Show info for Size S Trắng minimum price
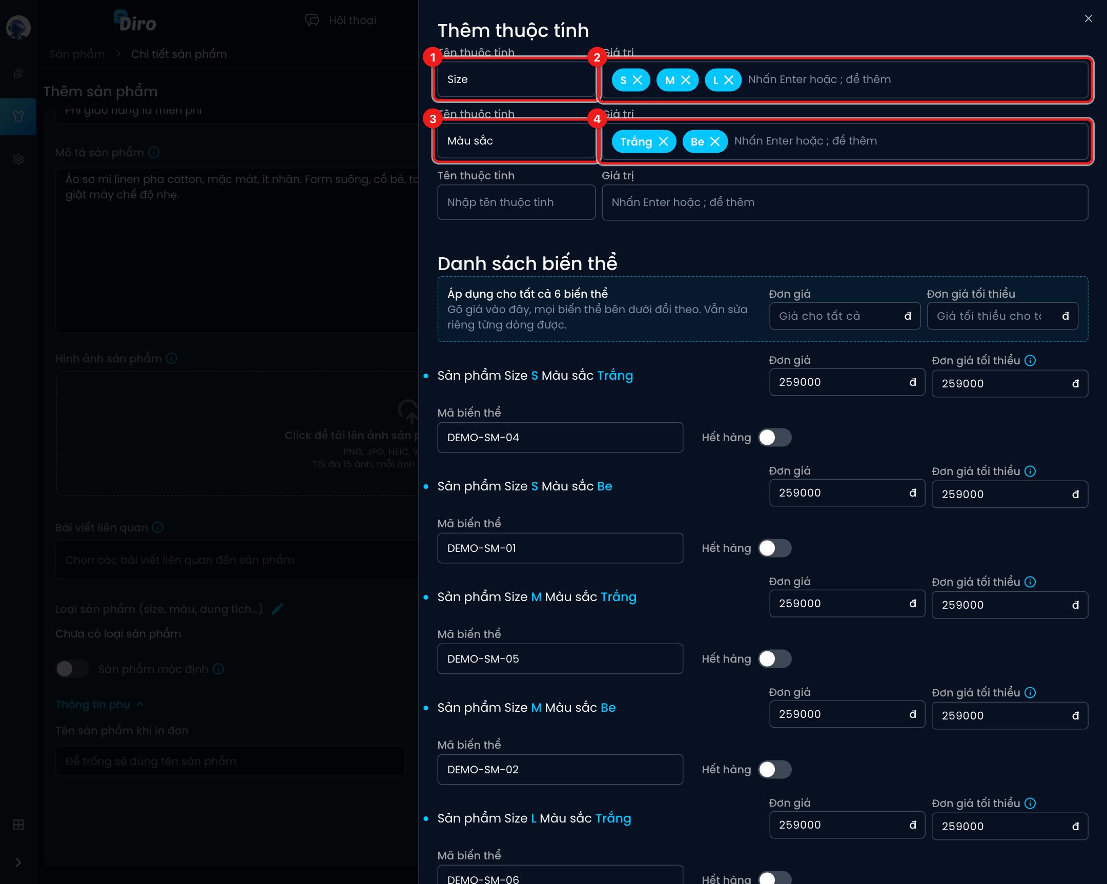1107x884 pixels. pos(1030,360)
